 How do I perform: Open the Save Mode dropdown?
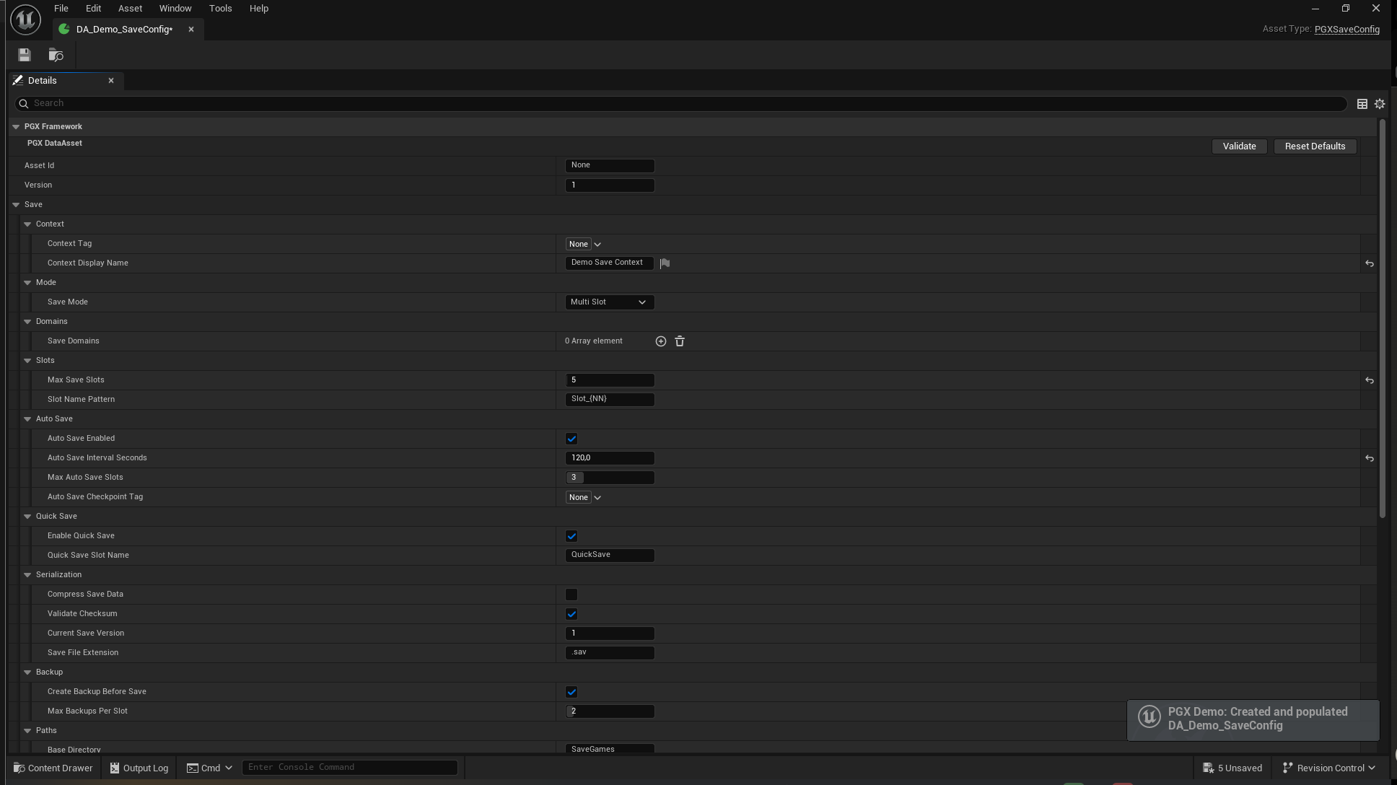point(609,302)
